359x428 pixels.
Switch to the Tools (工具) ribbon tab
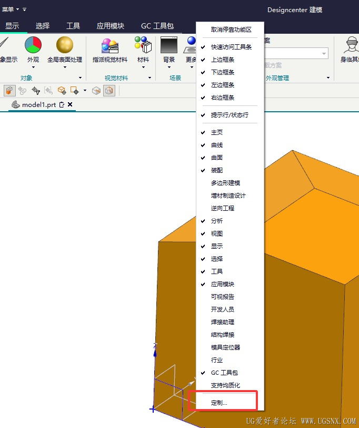click(73, 26)
